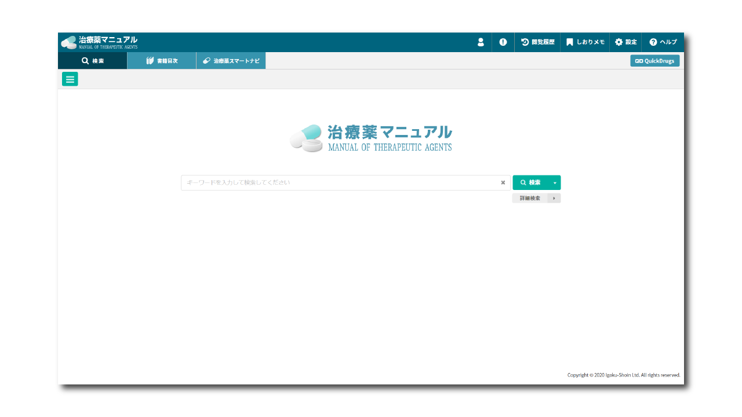Image resolution: width=742 pixels, height=417 pixels.
Task: Open the user account icon
Action: tap(481, 42)
